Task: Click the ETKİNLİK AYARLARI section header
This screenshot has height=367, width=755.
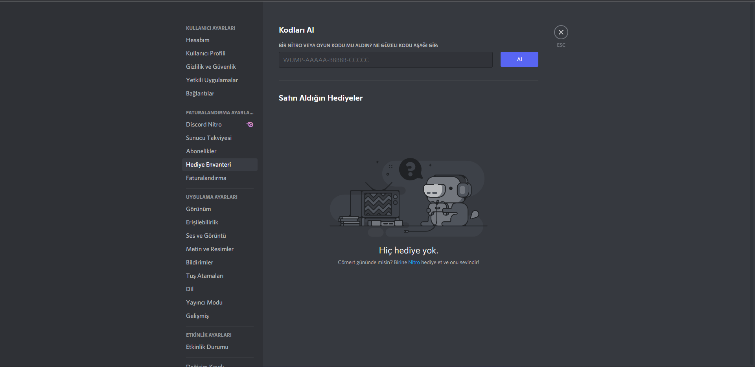Action: [x=209, y=335]
